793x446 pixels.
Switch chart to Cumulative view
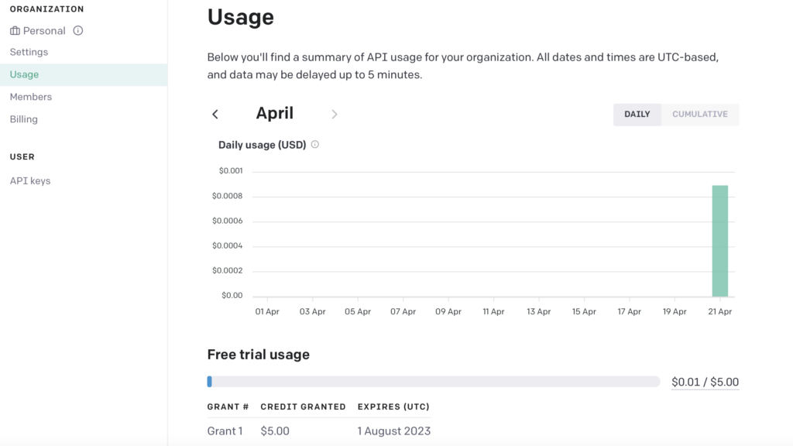tap(699, 115)
